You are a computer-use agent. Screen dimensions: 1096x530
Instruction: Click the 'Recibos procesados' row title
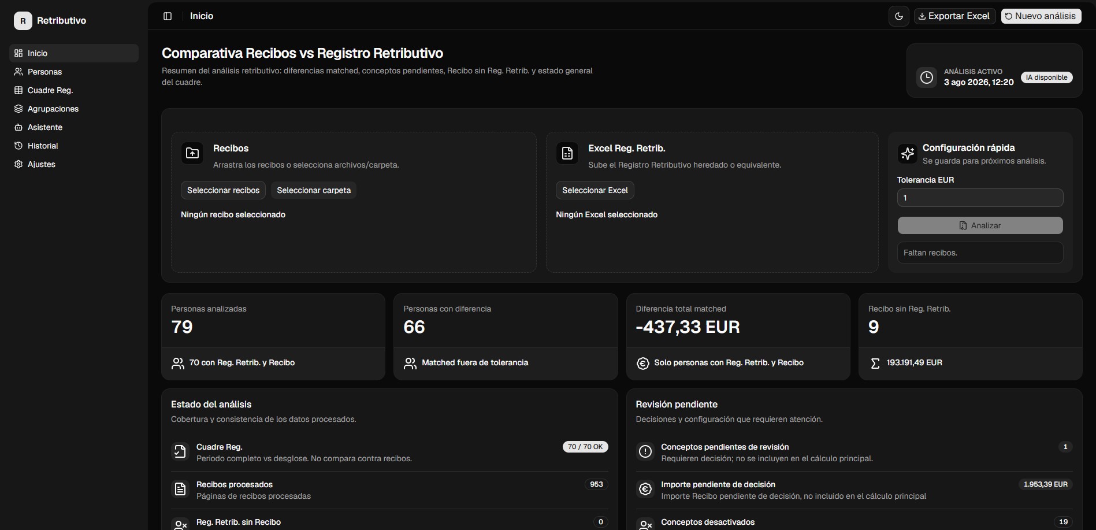pyautogui.click(x=235, y=484)
